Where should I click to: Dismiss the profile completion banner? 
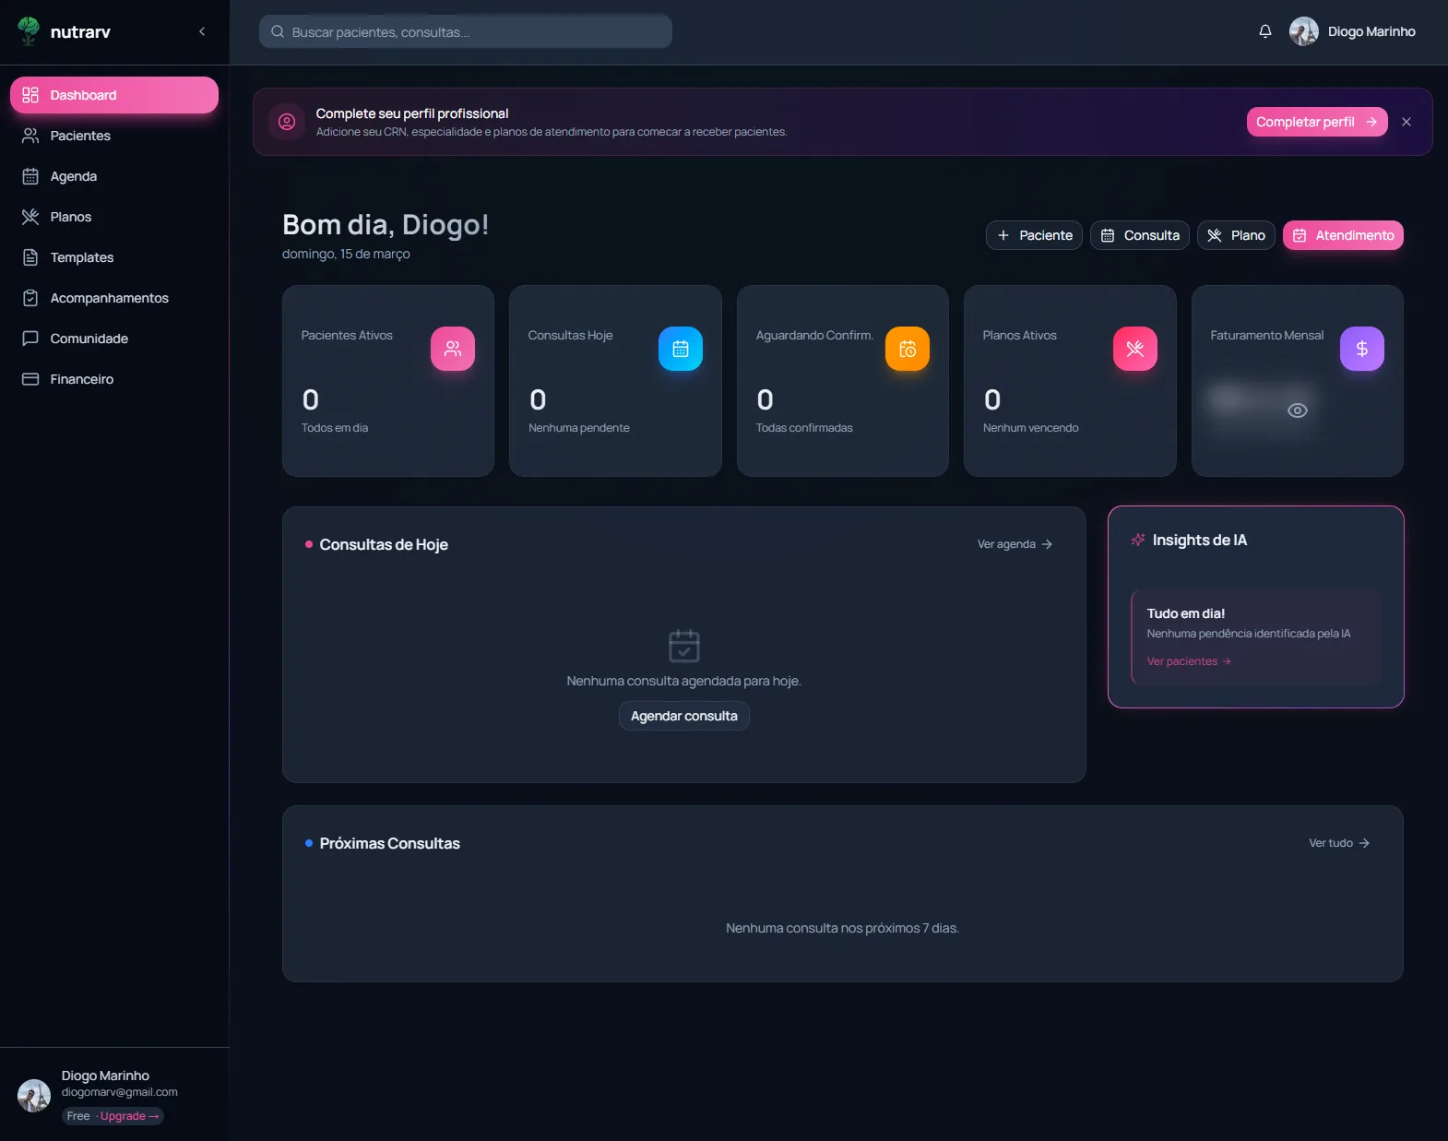[1406, 122]
